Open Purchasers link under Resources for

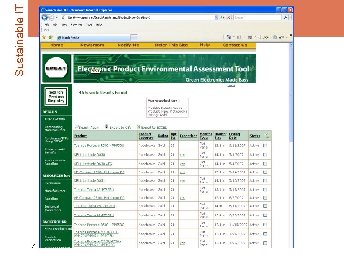tap(53, 183)
